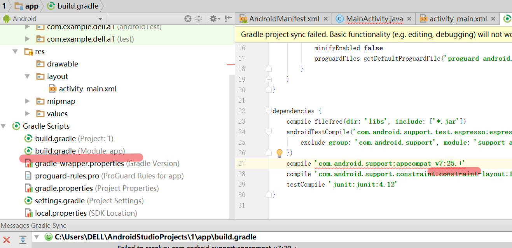Click MainActivity.java tab class icon
The width and height of the screenshot is (512, 248).
[339, 19]
